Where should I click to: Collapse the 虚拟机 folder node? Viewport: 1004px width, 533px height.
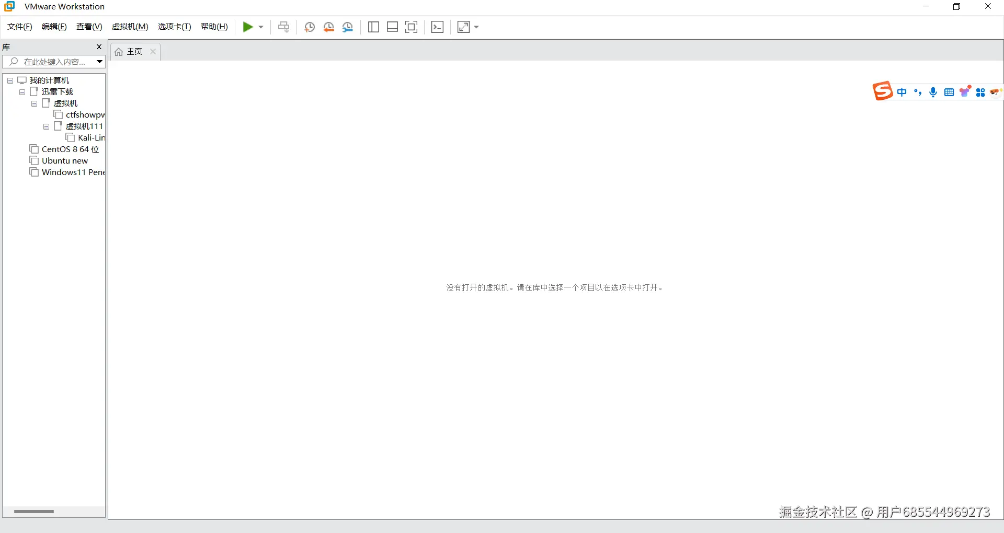point(34,103)
